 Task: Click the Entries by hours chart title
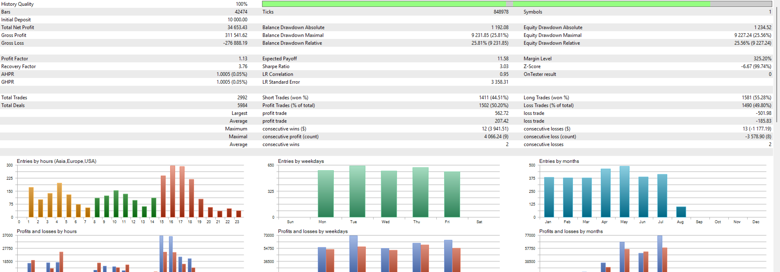57,161
